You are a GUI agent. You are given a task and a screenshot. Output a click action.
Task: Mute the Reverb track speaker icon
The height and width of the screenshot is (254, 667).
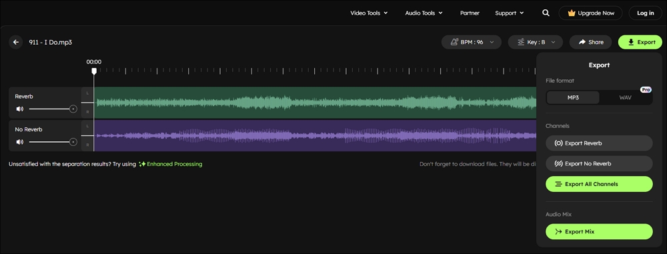click(19, 109)
